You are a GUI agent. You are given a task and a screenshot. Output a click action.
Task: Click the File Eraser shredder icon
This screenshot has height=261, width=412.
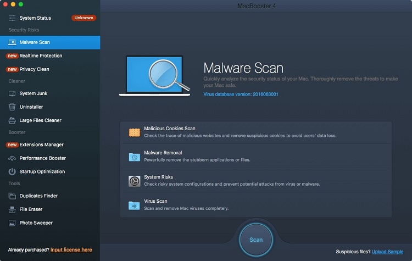(12, 209)
